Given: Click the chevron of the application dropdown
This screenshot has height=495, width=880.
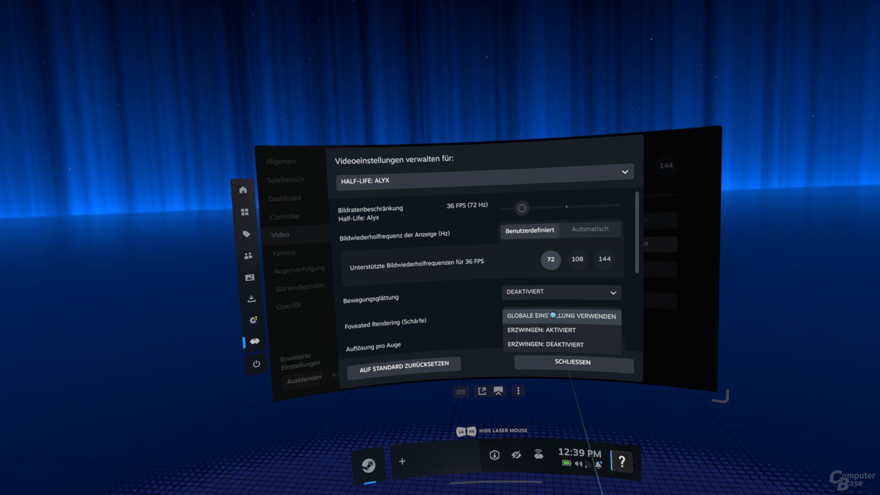Looking at the screenshot, I should tap(625, 172).
